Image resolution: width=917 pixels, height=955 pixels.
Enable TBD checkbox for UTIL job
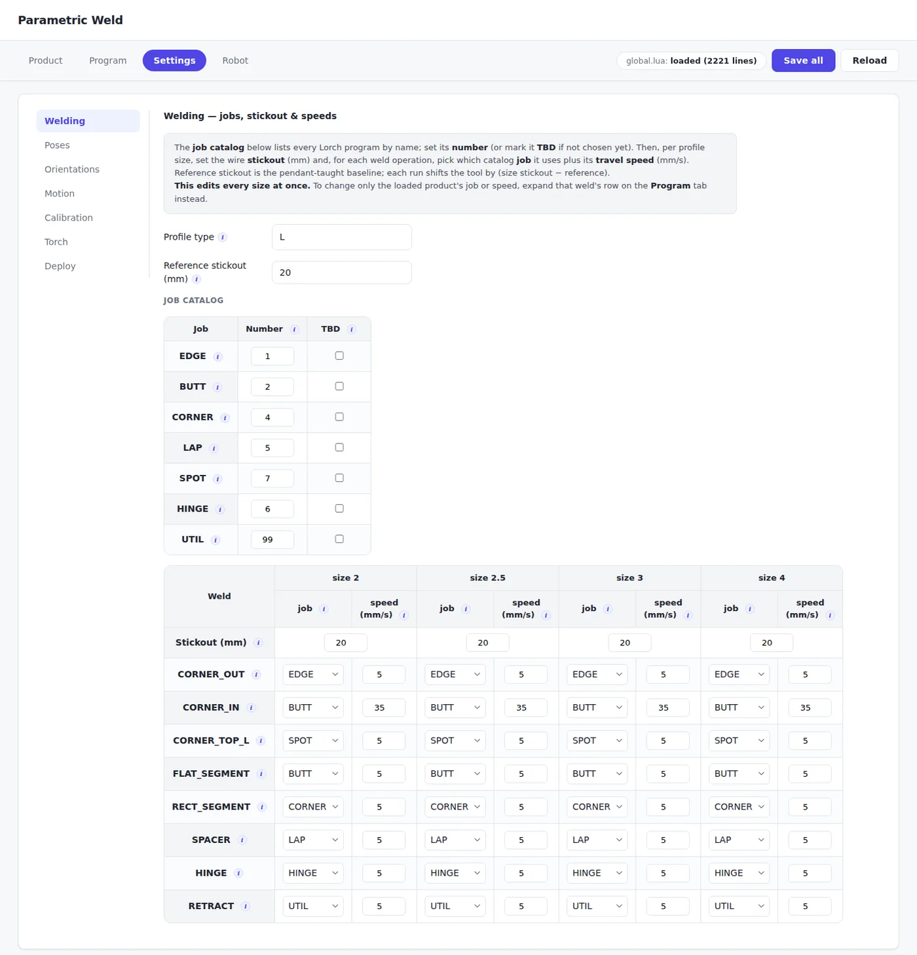339,539
